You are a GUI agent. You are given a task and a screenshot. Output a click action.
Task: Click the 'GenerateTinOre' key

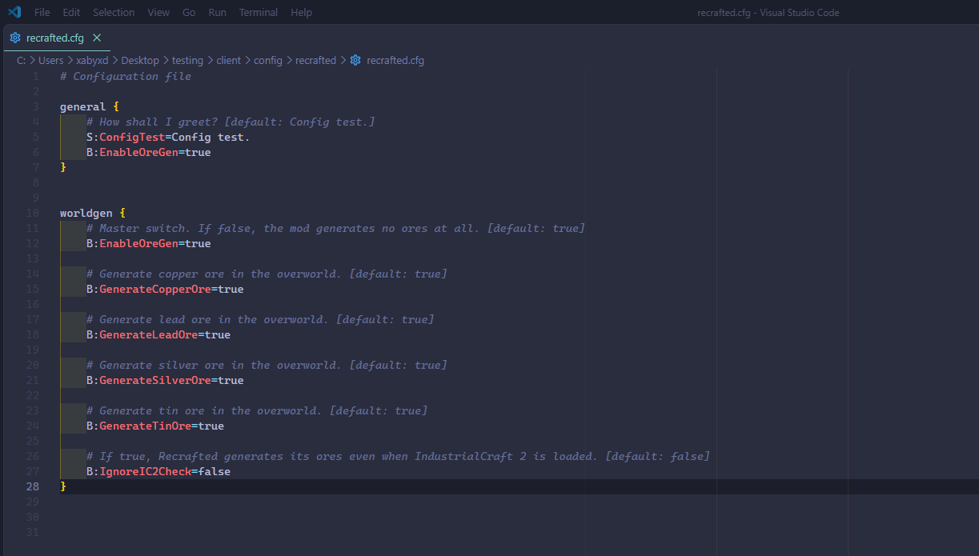(146, 426)
